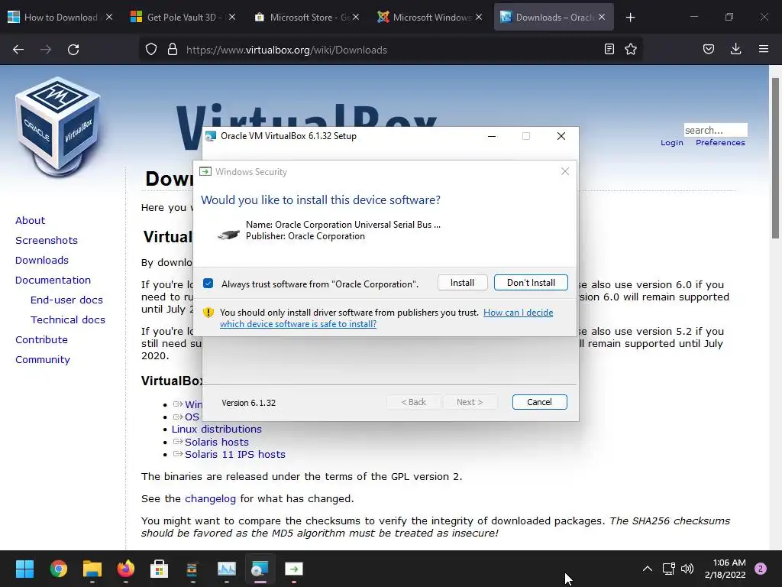Click the VirtualBox cube logo
The height and width of the screenshot is (587, 782).
(58, 127)
